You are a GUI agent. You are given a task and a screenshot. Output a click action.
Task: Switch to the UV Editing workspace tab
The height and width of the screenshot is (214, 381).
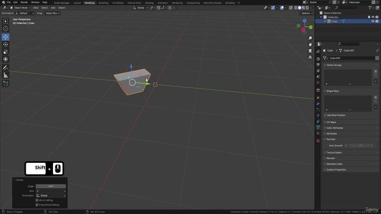[x=118, y=3]
